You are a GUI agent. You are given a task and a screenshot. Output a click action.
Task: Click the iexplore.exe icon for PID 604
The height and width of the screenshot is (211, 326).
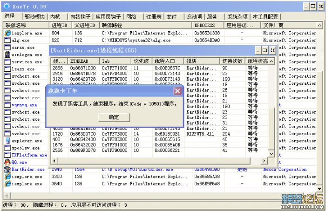[8, 33]
